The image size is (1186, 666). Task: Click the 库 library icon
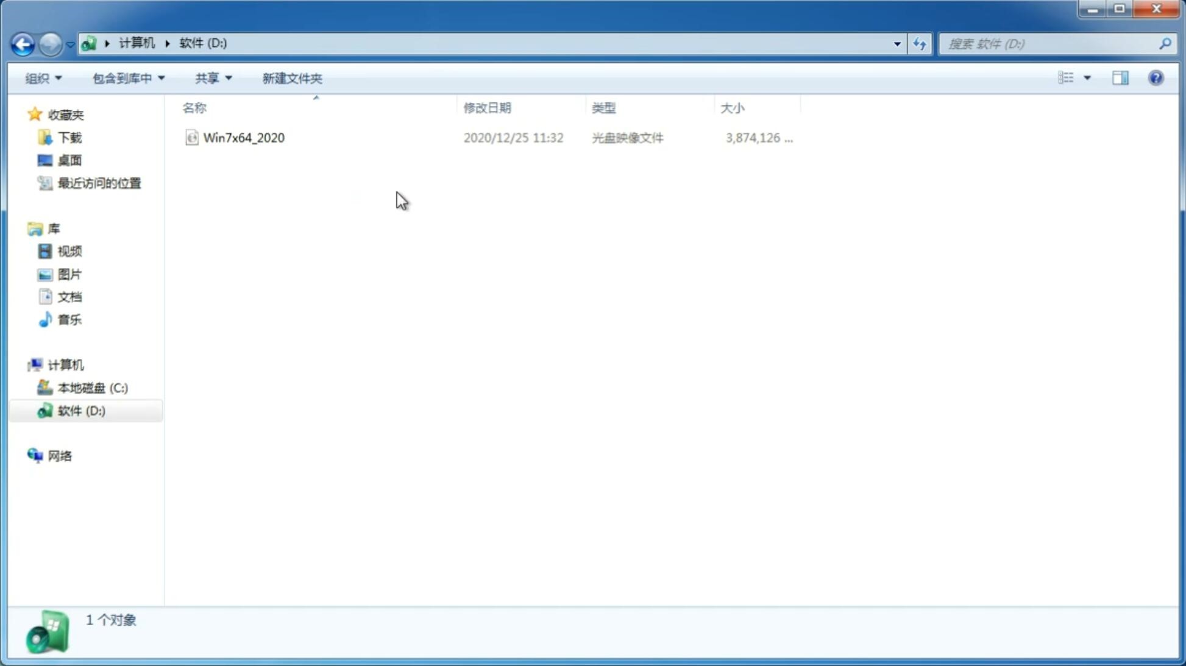coord(35,227)
